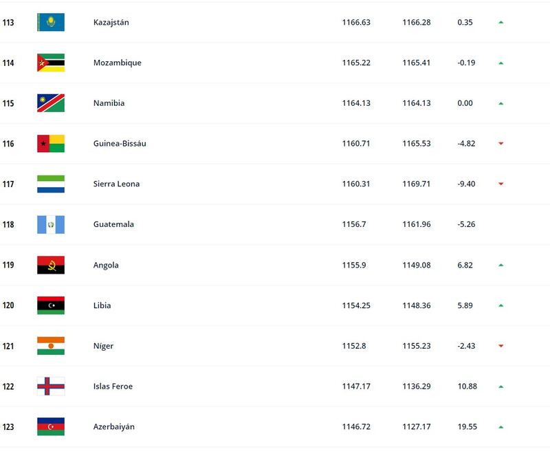
Task: Select the Namibia flag thumbnail
Action: pyautogui.click(x=51, y=103)
